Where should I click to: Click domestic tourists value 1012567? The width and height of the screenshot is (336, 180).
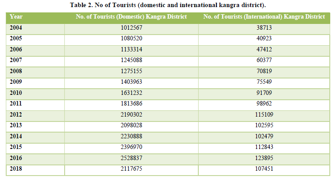pos(131,28)
